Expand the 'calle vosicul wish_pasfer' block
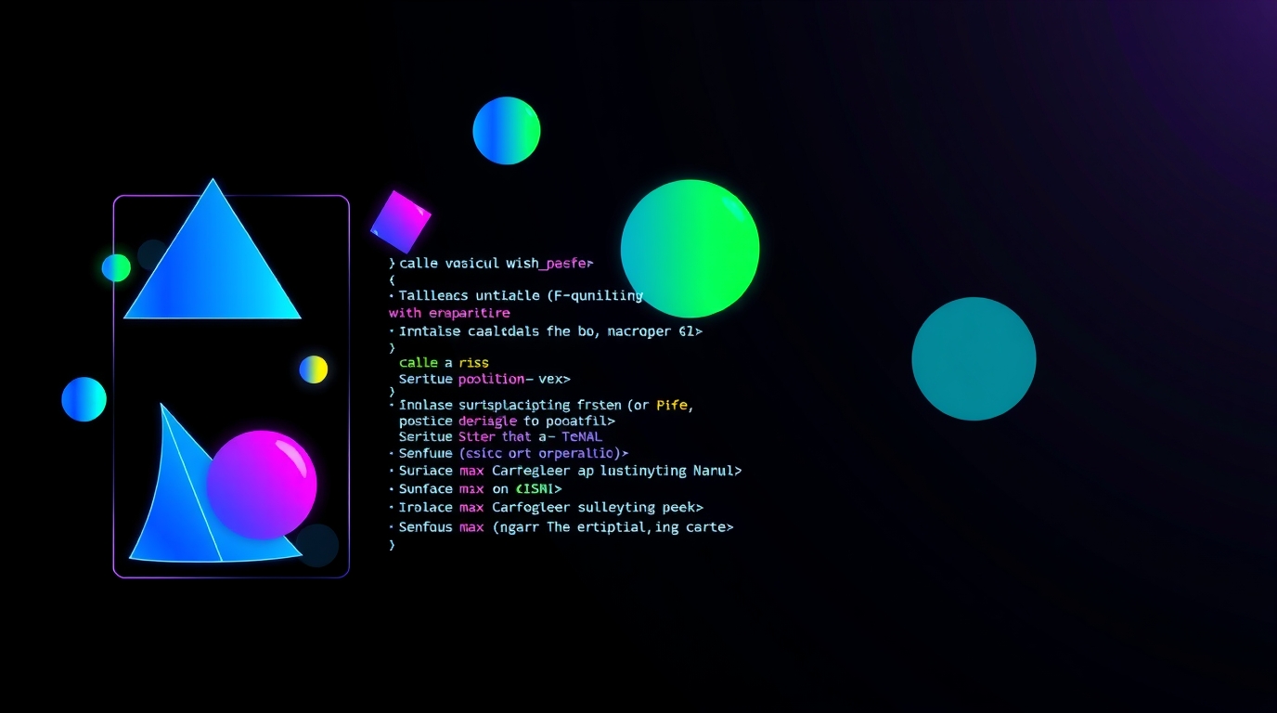The height and width of the screenshot is (713, 1277). [490, 263]
